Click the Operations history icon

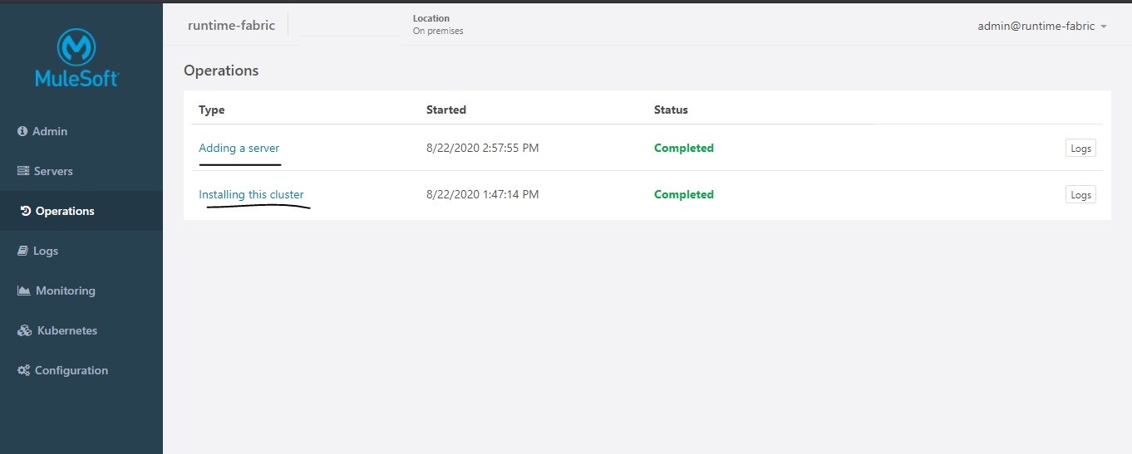[26, 211]
